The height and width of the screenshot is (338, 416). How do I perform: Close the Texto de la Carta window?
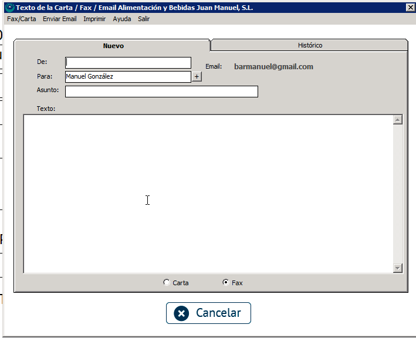[410, 8]
